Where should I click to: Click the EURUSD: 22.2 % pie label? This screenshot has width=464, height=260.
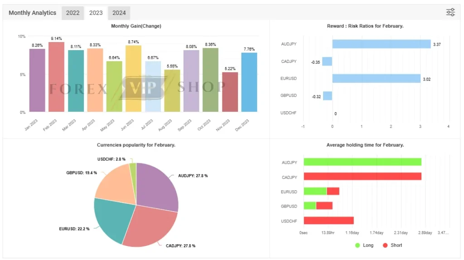[x=74, y=229]
